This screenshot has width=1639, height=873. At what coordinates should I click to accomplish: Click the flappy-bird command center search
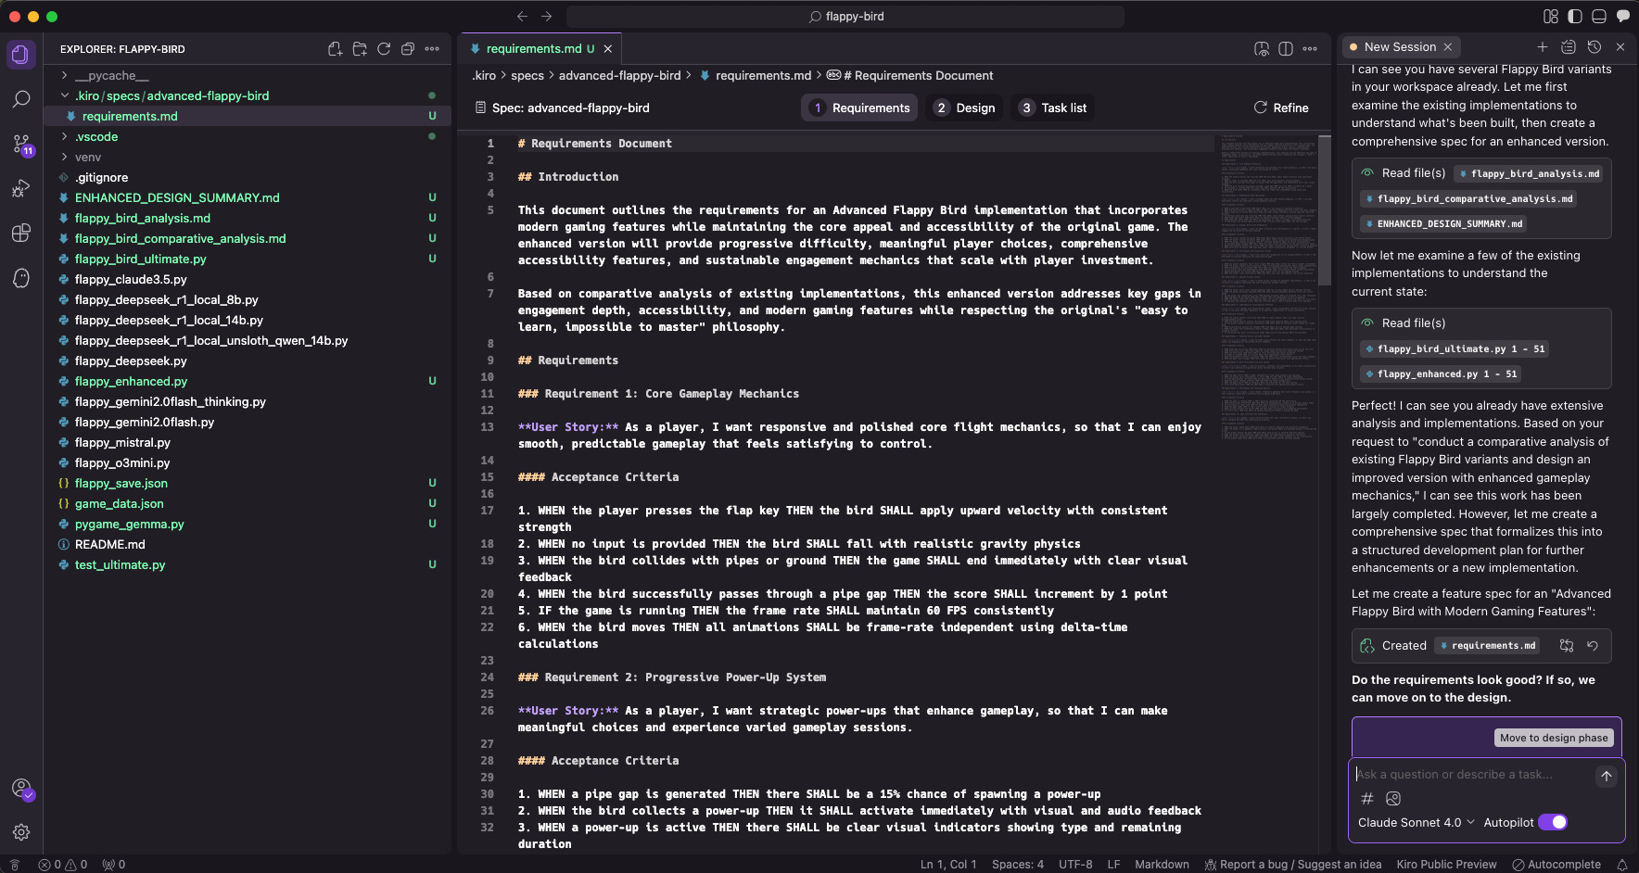tap(845, 16)
